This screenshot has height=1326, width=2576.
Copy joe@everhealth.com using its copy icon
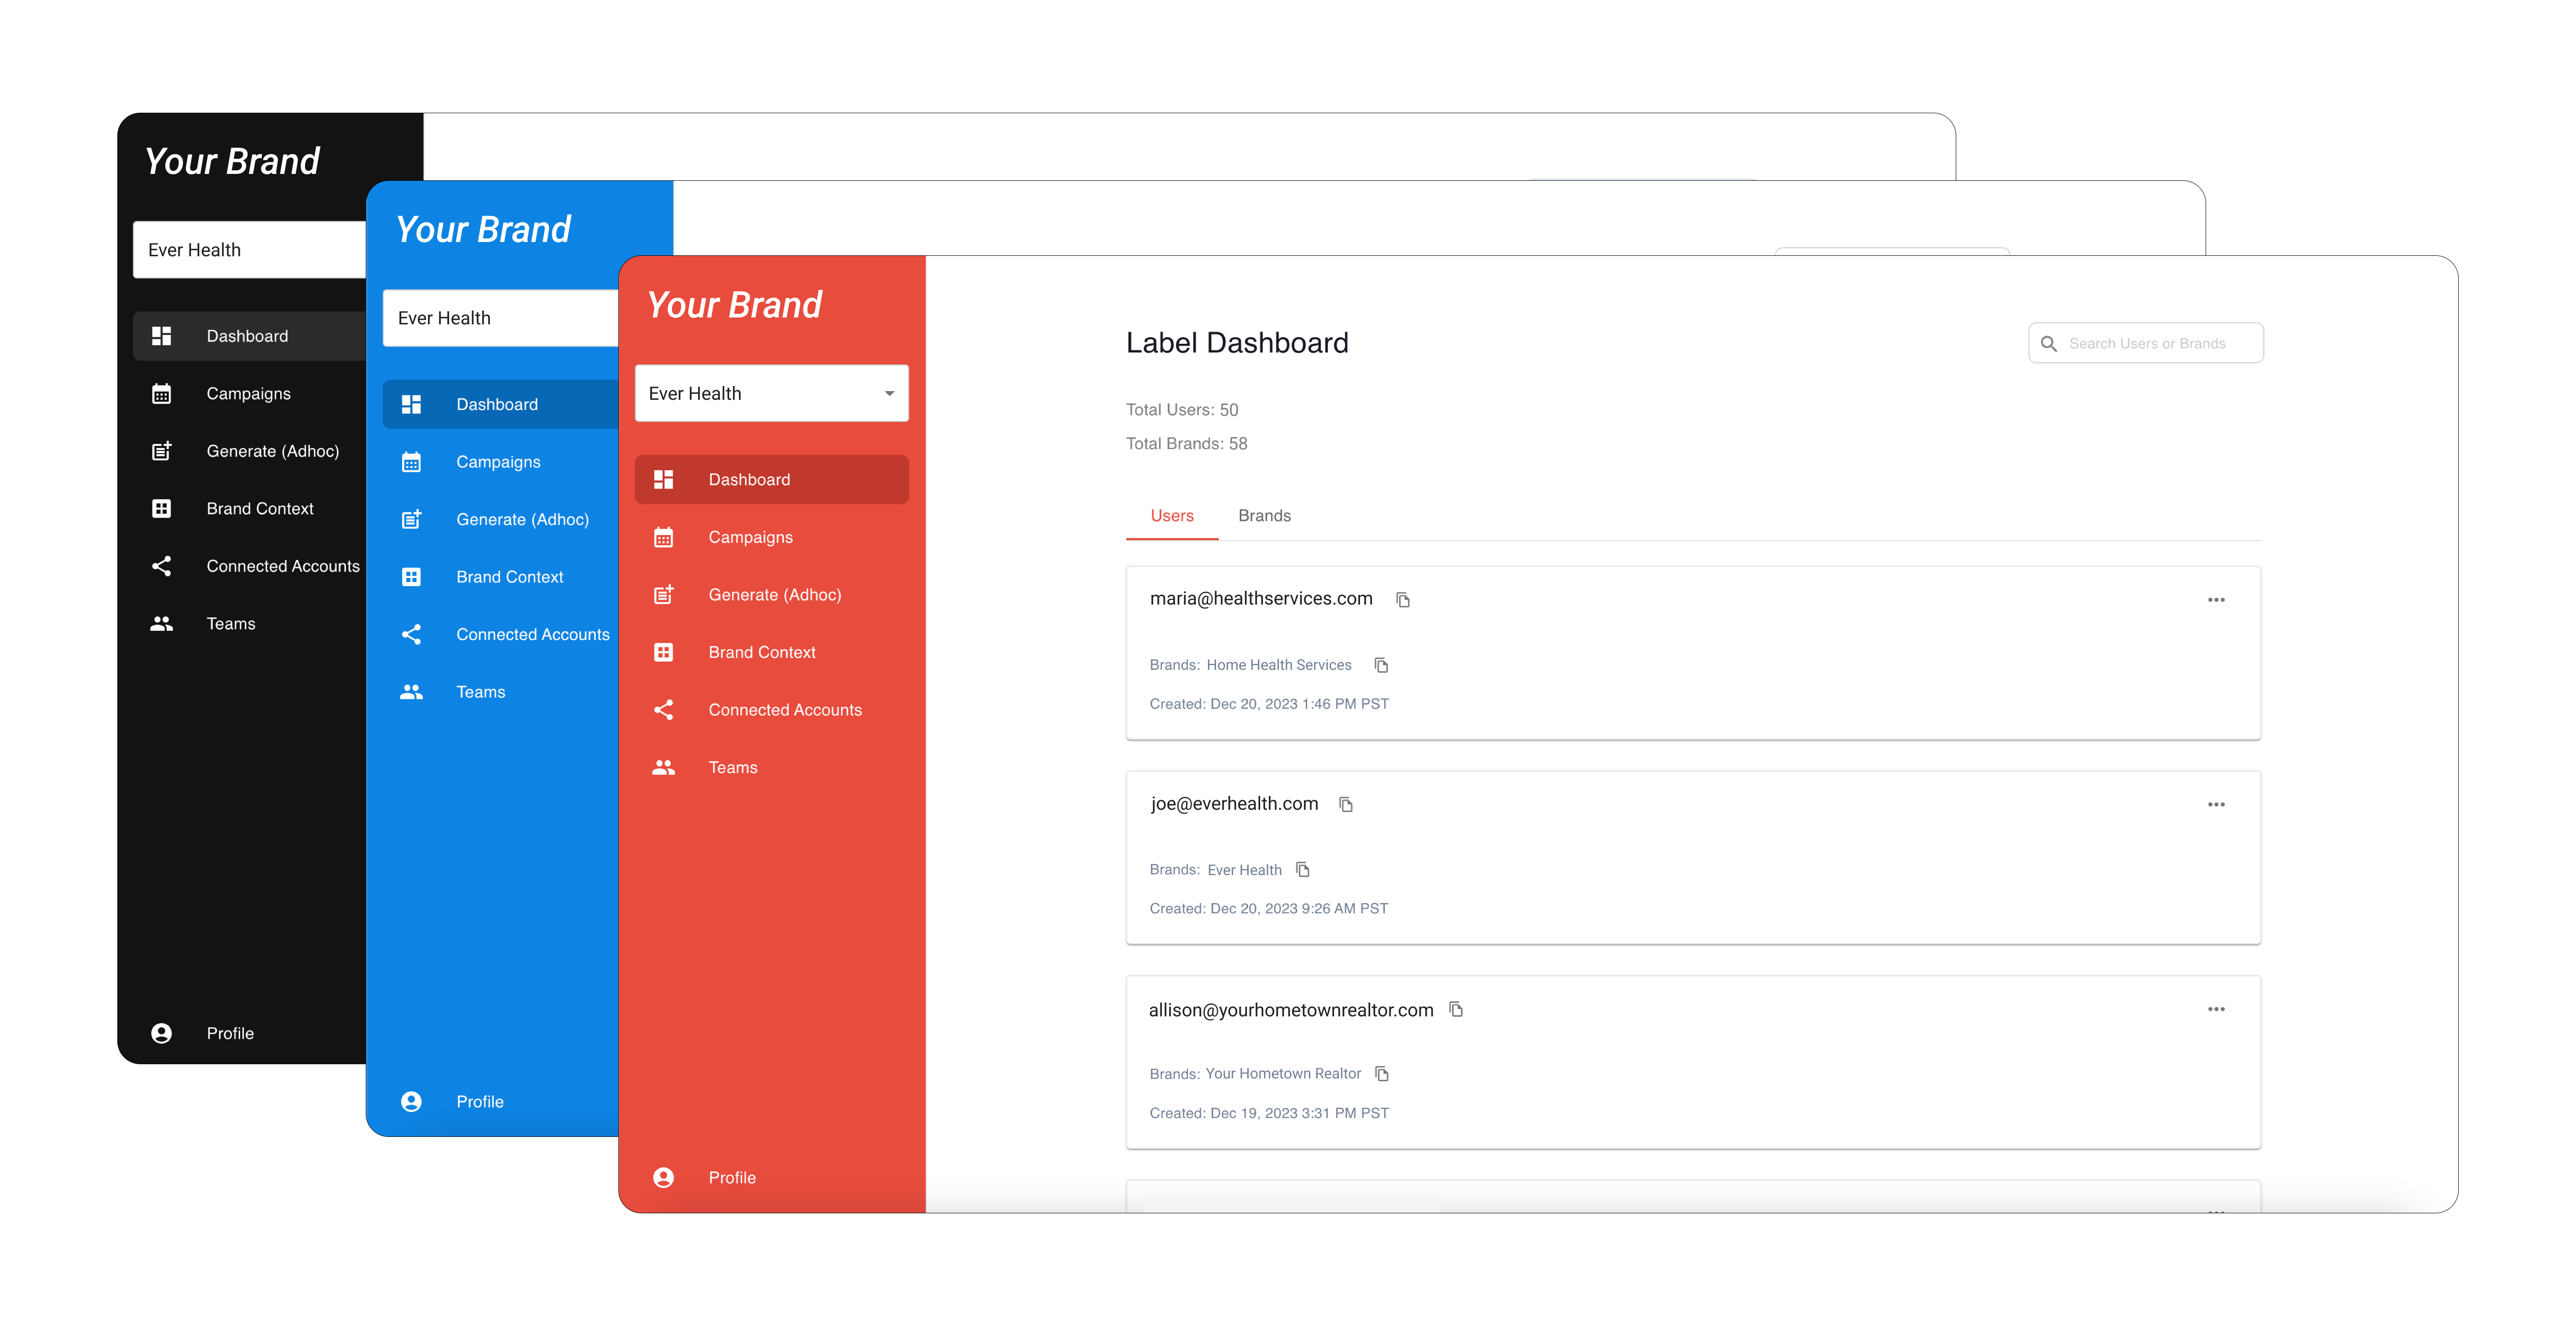click(x=1345, y=803)
